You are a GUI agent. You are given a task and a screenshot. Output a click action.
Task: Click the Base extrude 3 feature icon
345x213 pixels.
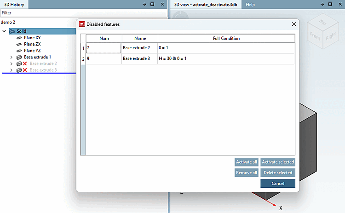tap(19, 70)
